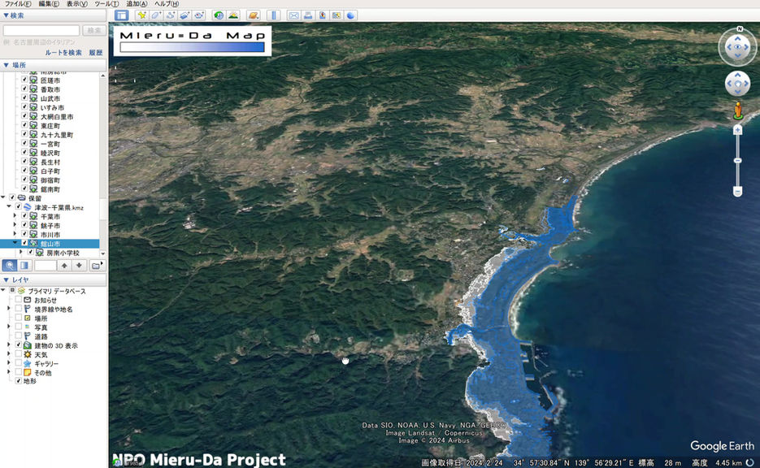Zoom in with the plus button
The height and width of the screenshot is (468, 760).
click(738, 130)
